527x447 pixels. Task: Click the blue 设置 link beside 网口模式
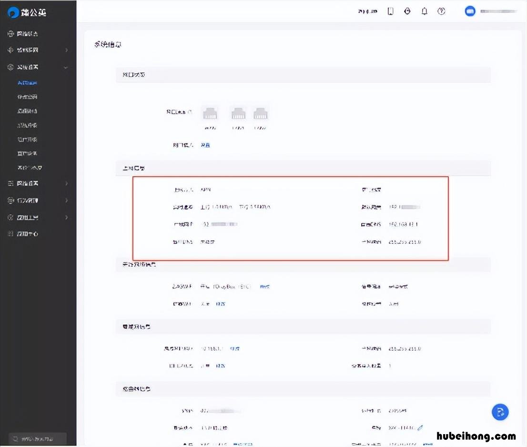205,145
